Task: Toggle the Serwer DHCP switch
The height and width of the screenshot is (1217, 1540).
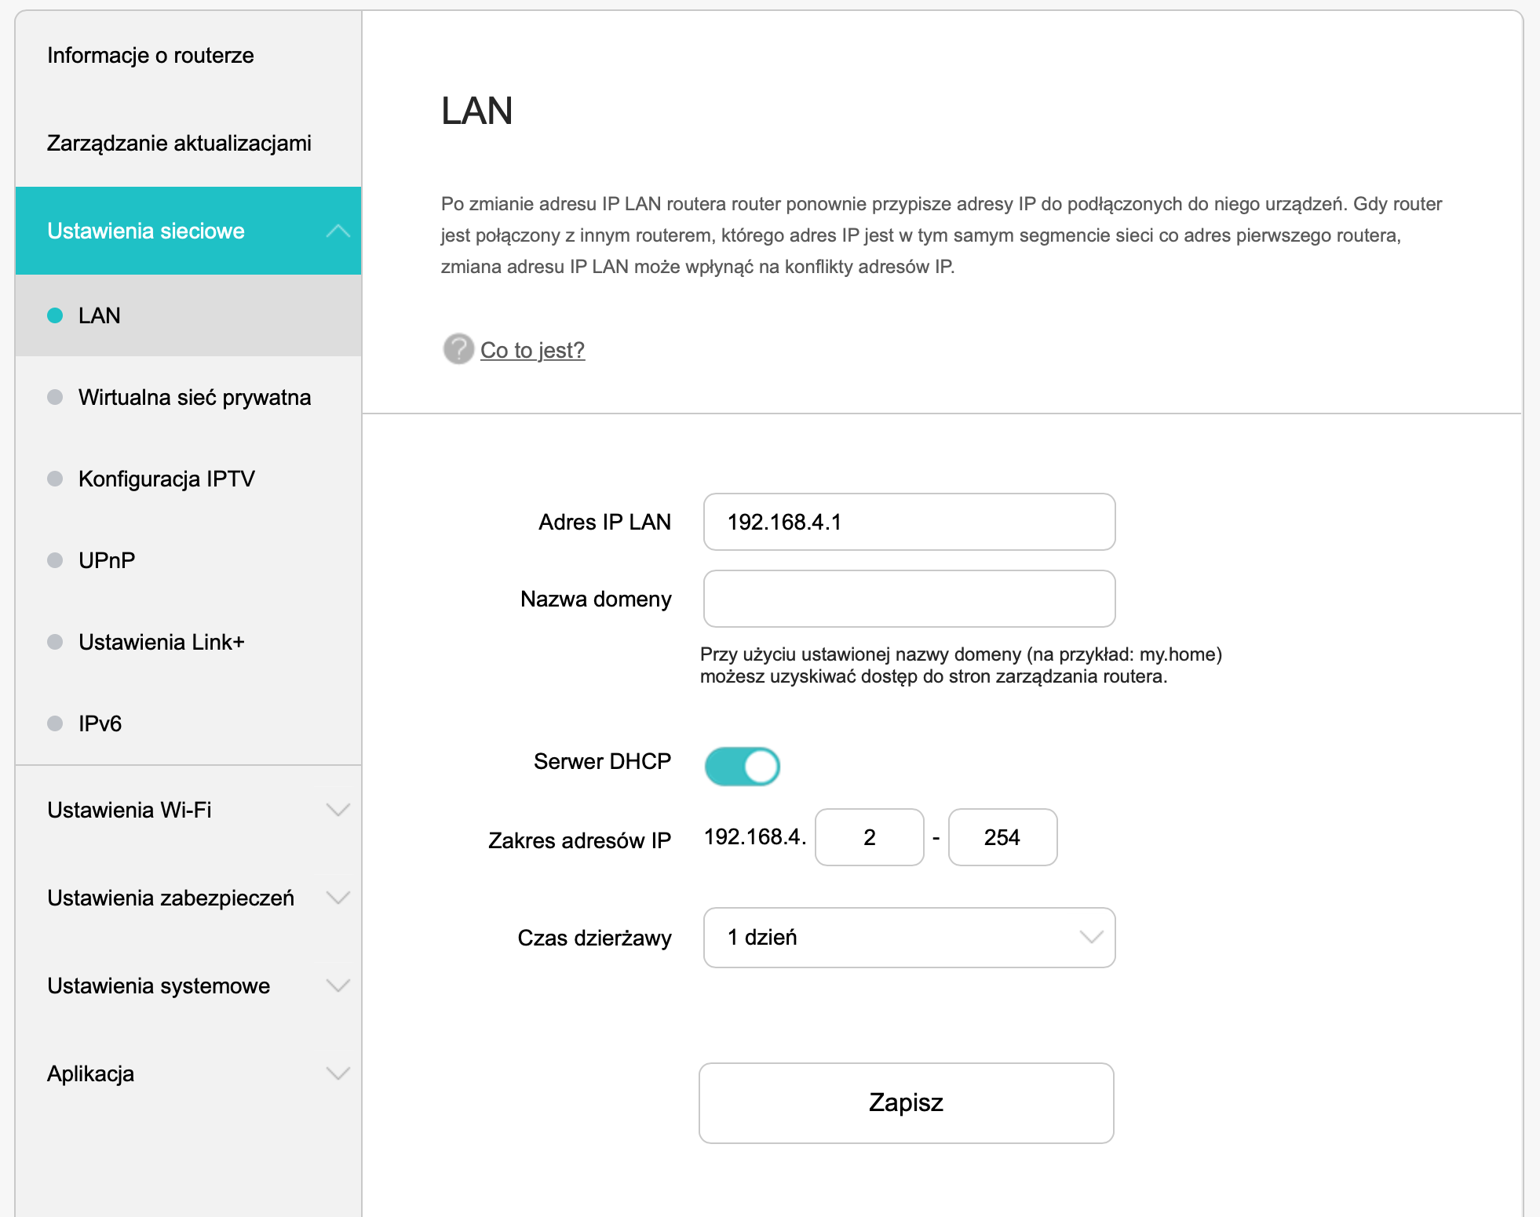Action: (742, 766)
